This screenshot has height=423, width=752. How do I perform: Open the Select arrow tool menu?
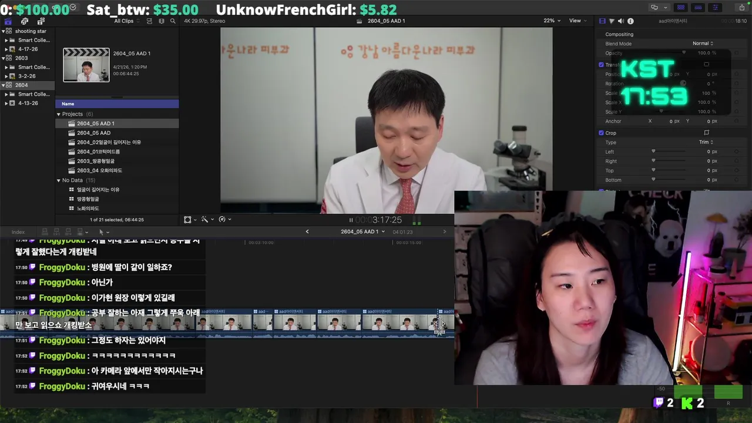pos(103,232)
